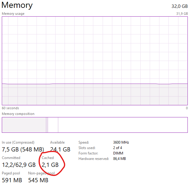Click the Committed 12,2/62,9 GB value
The height and width of the screenshot is (191, 192).
(19, 165)
